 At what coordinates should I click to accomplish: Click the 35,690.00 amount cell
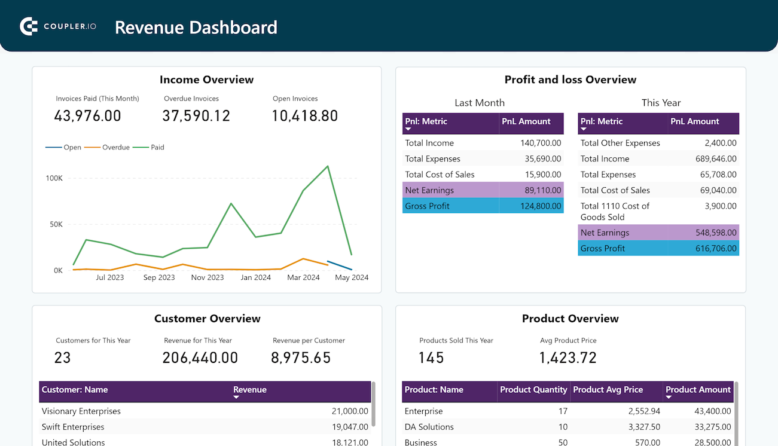pos(543,158)
